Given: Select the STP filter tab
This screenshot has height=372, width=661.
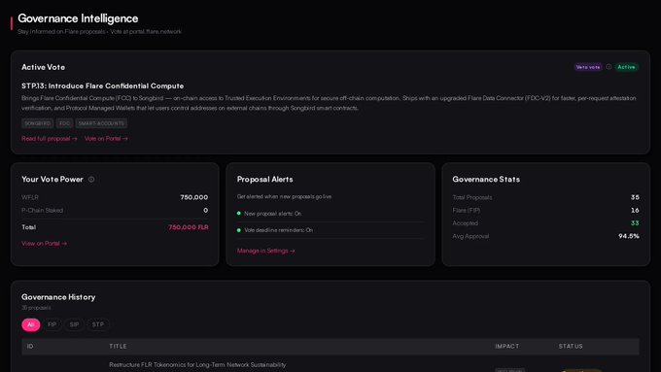Looking at the screenshot, I should (98, 324).
